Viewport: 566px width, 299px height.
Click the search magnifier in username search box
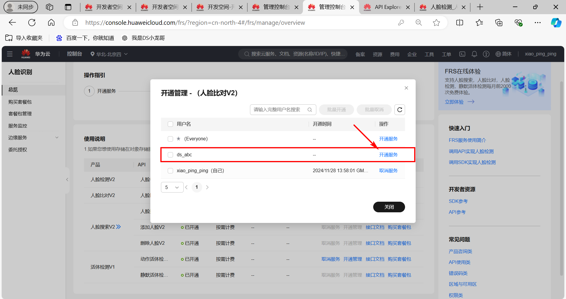[x=310, y=110]
